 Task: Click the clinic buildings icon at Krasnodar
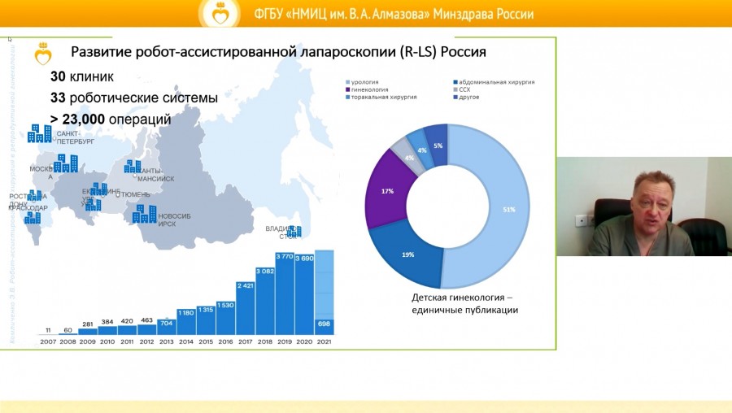pyautogui.click(x=33, y=217)
